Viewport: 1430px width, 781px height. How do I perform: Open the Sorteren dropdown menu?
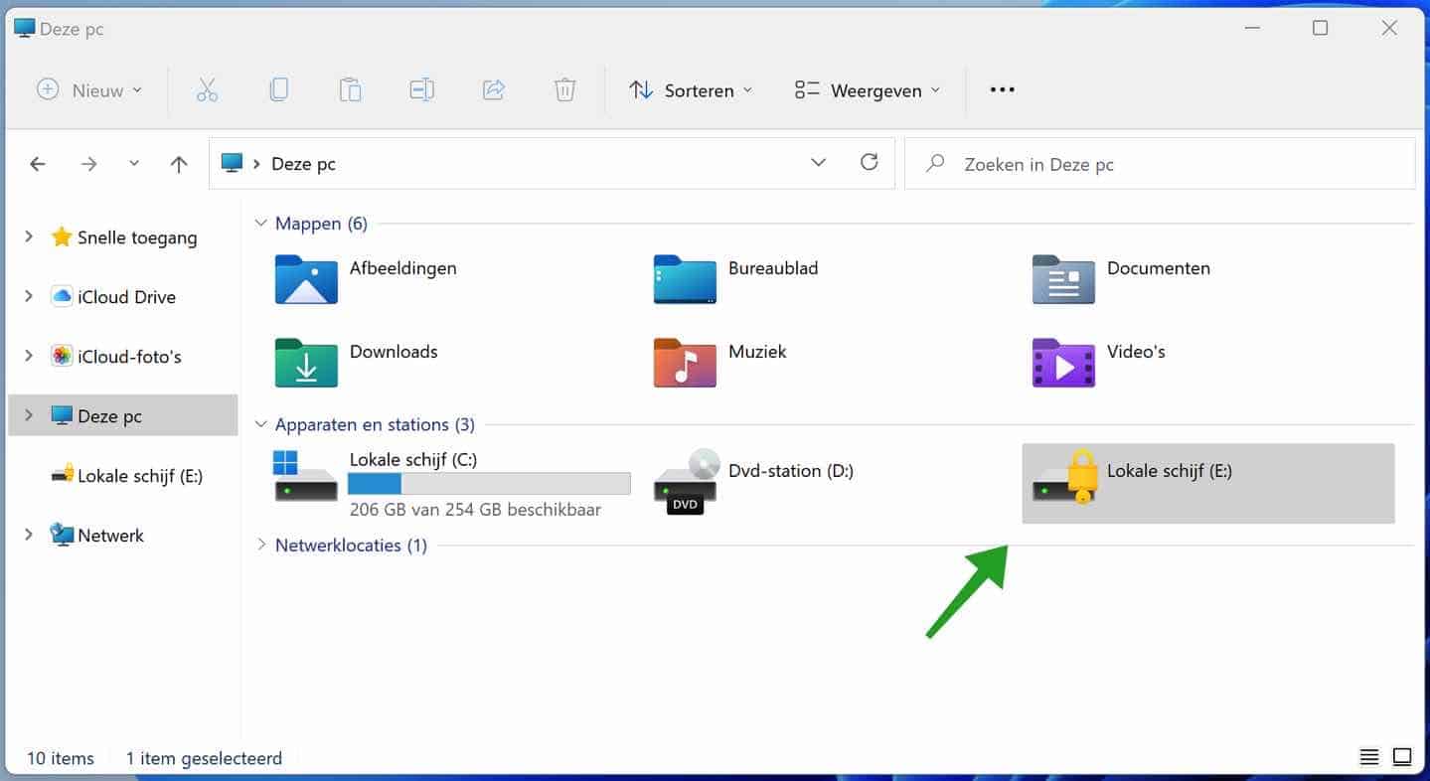[692, 90]
